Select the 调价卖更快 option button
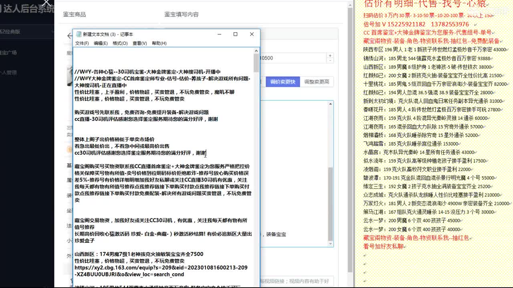Image resolution: width=513 pixels, height=288 pixels. tap(283, 82)
